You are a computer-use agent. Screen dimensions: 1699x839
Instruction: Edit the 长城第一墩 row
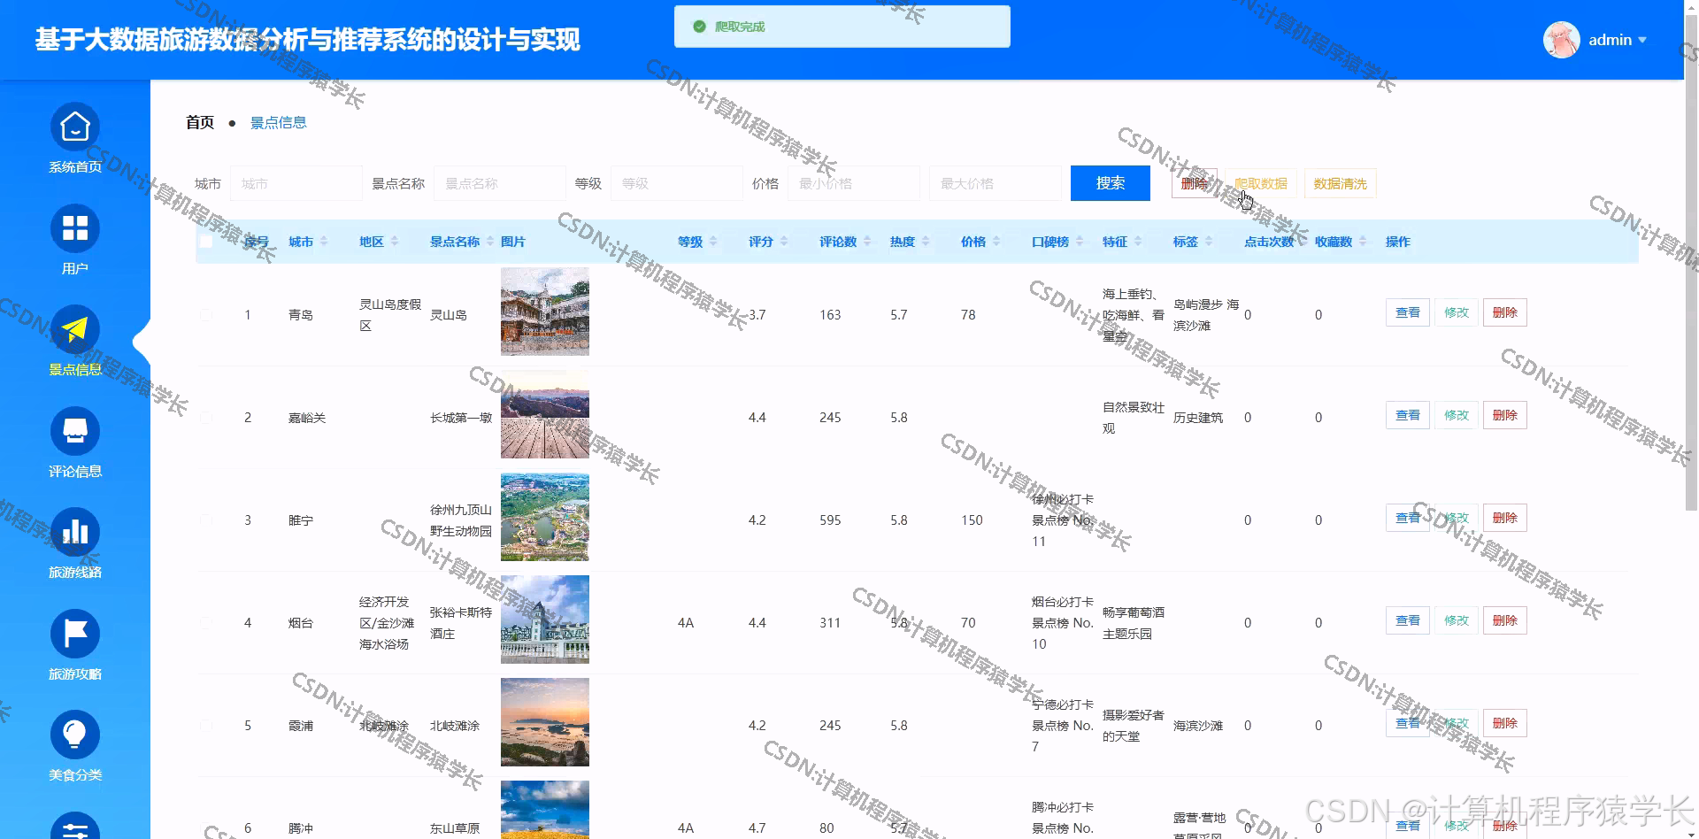point(1456,415)
